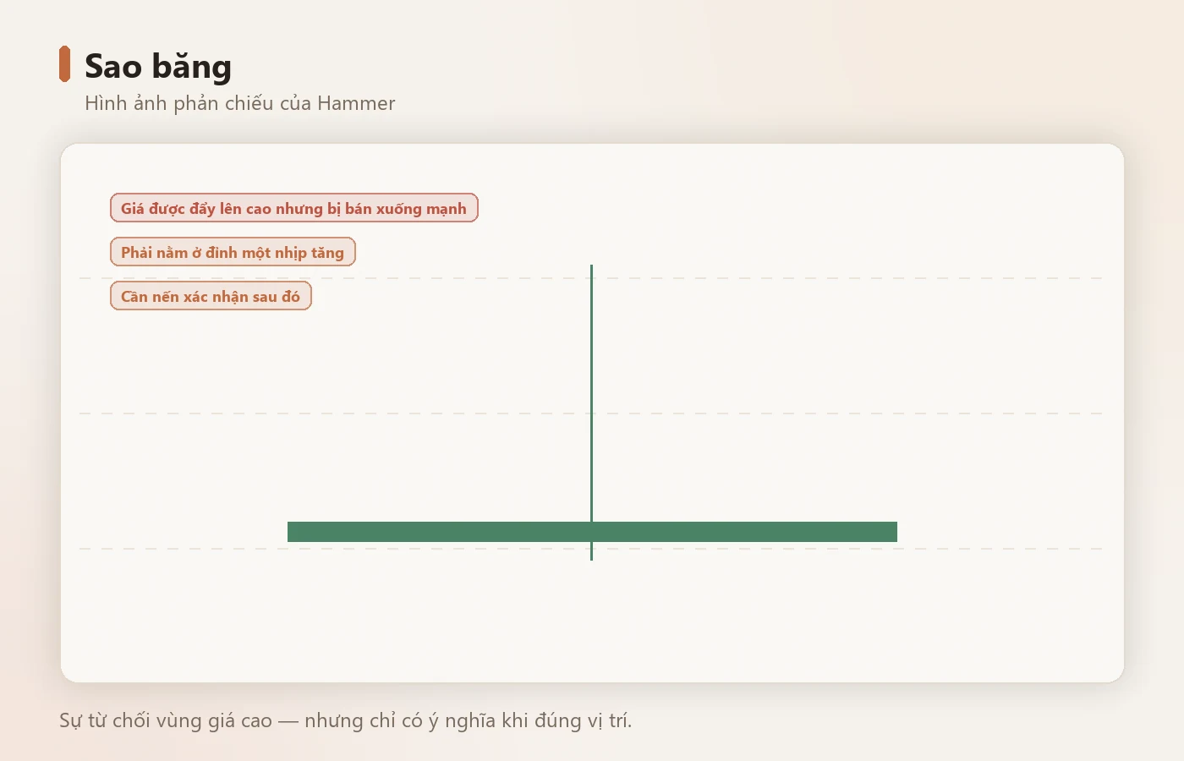Choose the "Cần nến xác nhận sau đó" tag

click(x=211, y=296)
